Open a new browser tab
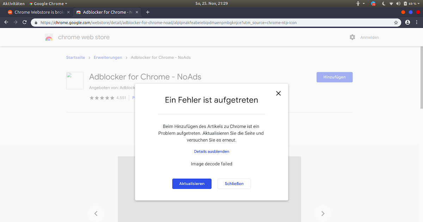 point(148,12)
